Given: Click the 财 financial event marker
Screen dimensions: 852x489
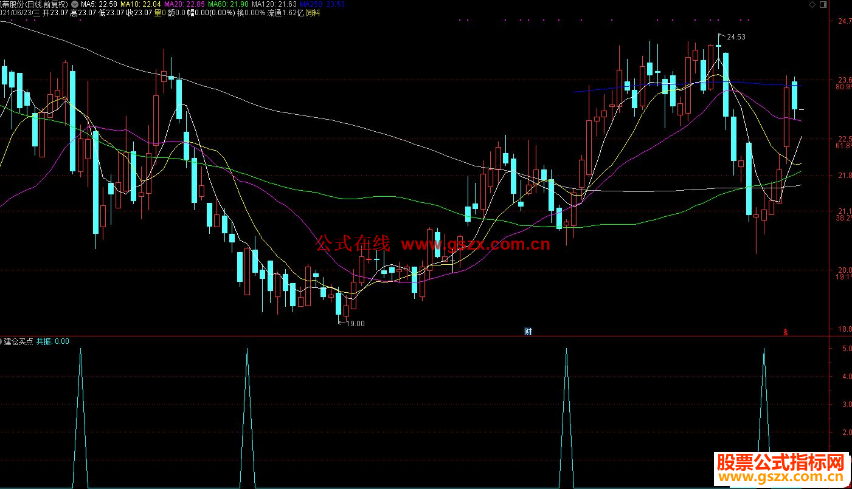Looking at the screenshot, I should (x=528, y=332).
